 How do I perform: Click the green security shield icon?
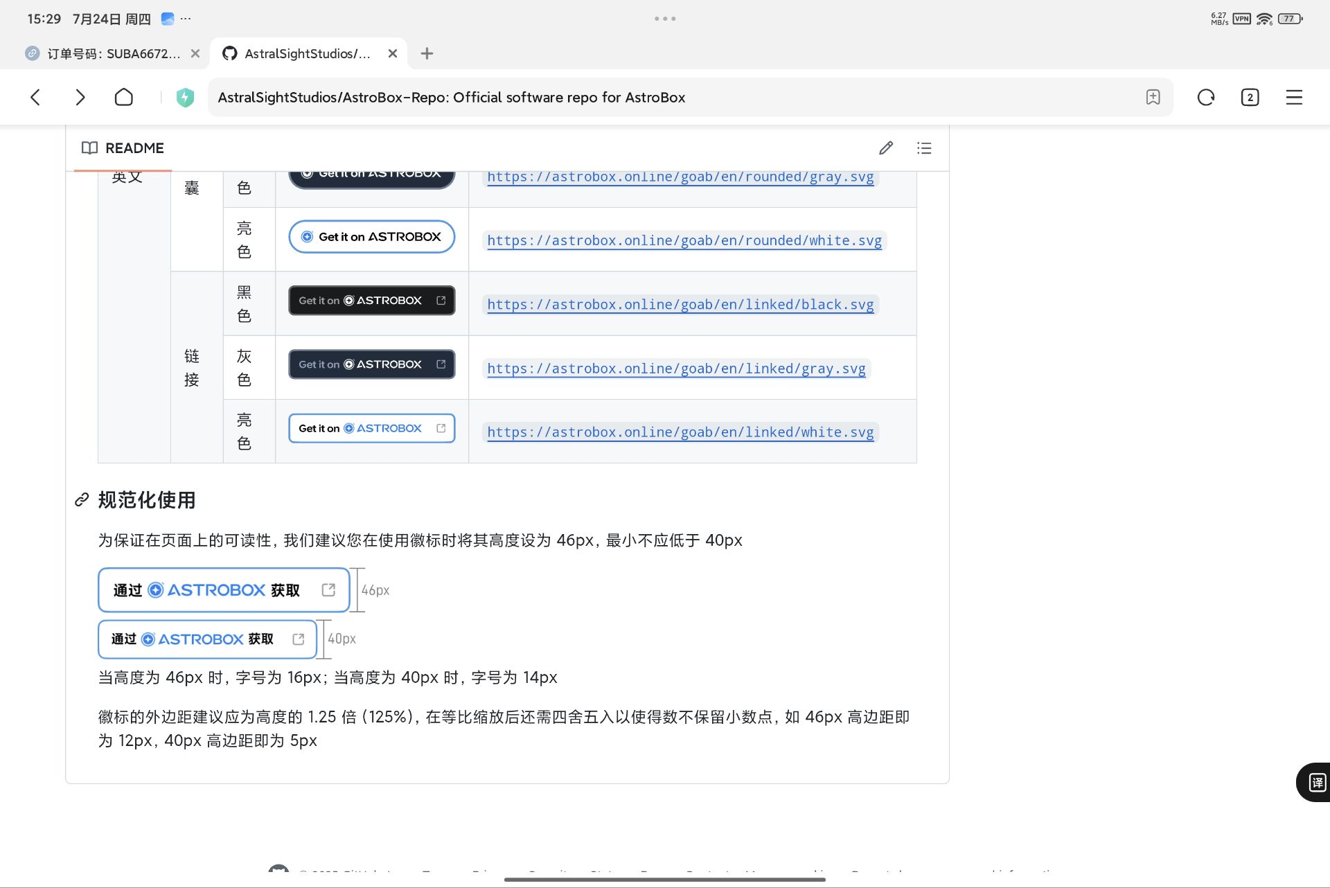tap(185, 98)
